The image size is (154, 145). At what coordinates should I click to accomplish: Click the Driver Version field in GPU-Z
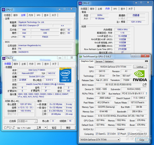121,116
